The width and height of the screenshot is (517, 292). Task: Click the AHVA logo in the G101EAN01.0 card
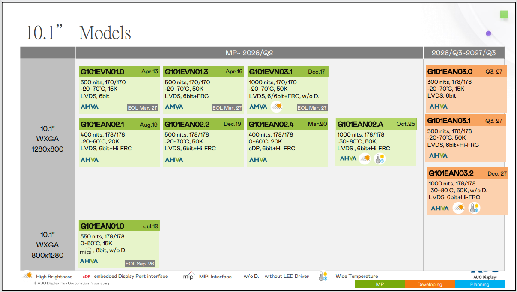pos(89,261)
